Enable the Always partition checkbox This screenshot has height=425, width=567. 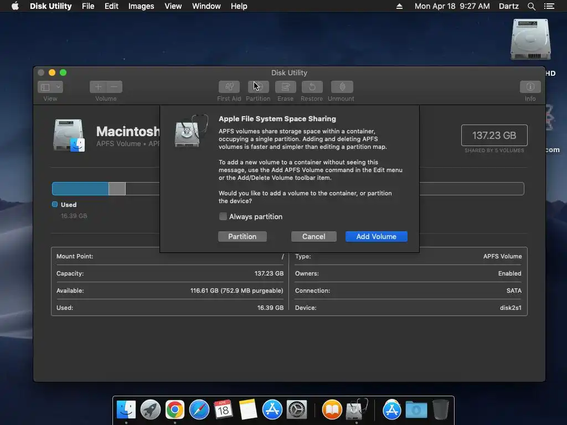click(x=223, y=216)
